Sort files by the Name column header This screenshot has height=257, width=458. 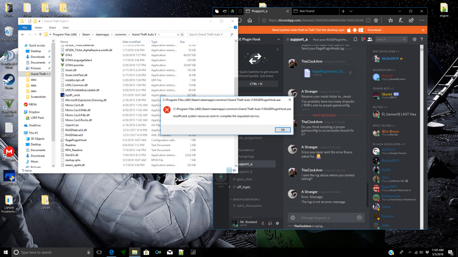[x=64, y=42]
